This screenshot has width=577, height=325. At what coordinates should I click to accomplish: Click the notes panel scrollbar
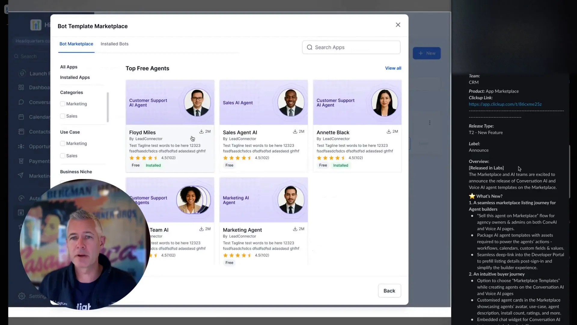[x=570, y=172]
